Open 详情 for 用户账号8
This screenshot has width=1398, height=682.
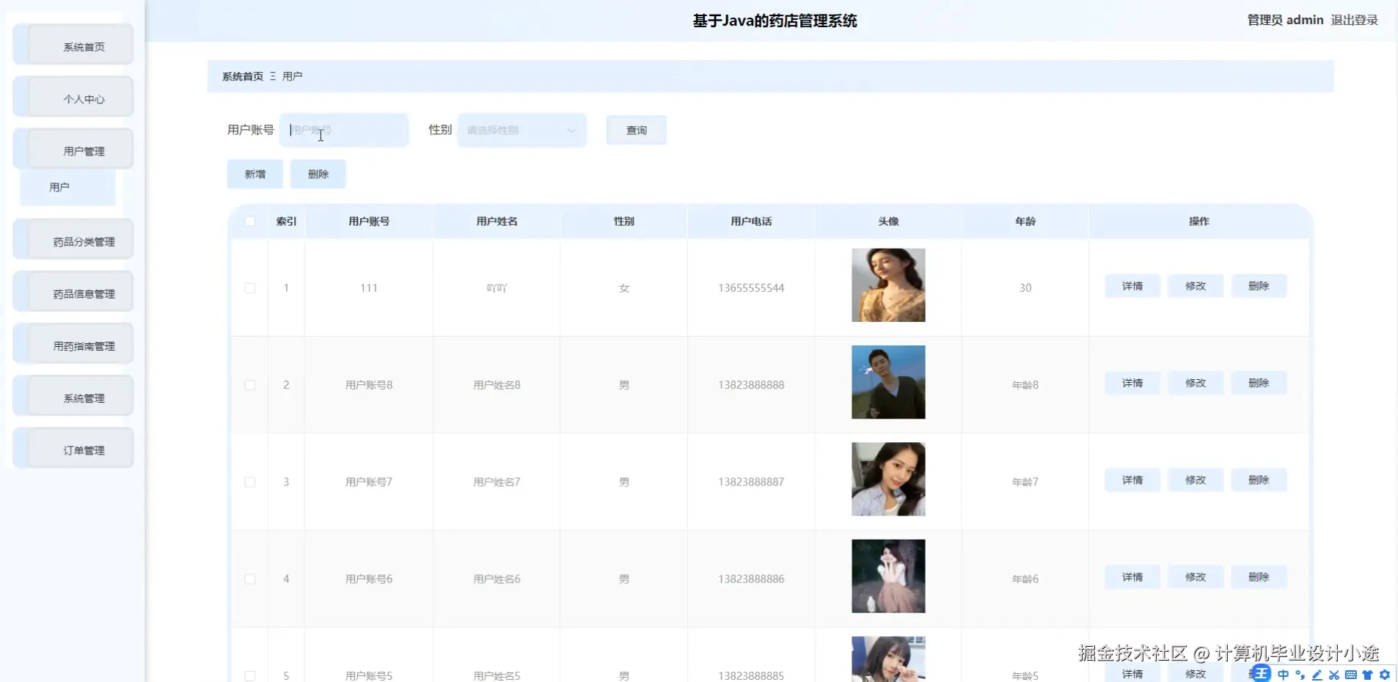click(x=1132, y=383)
